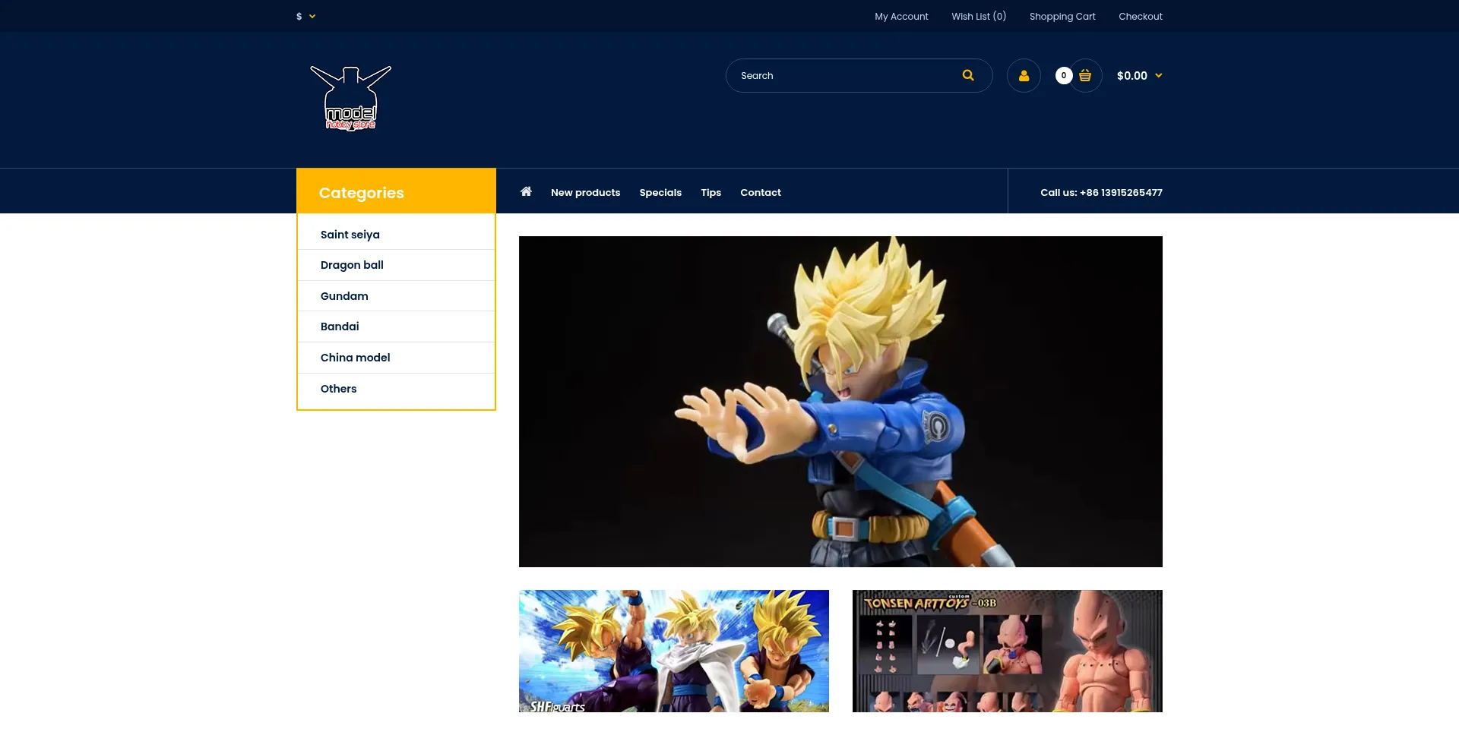Open My Account link in top bar
Screen dimensions: 1459x754
point(901,17)
